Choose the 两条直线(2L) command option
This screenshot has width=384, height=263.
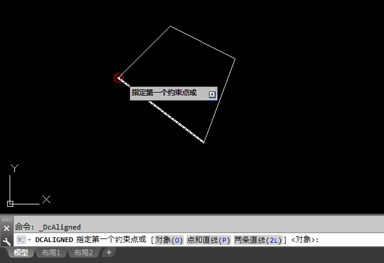(258, 240)
